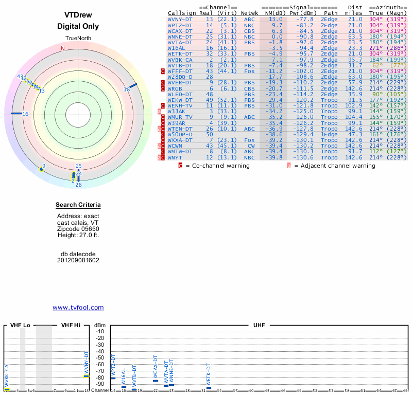The image size is (412, 395).
Task: Click the WETK-DT signal bar in the UHF chart
Action: click(x=209, y=388)
